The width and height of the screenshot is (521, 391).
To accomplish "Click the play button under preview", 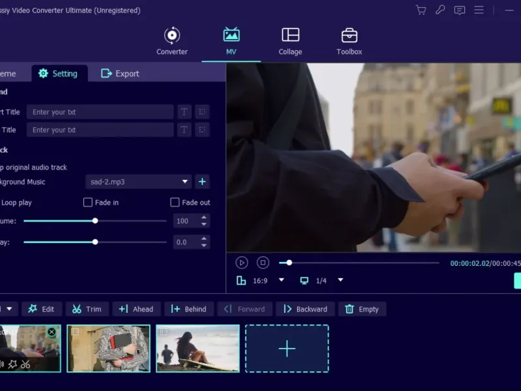I will click(x=242, y=263).
